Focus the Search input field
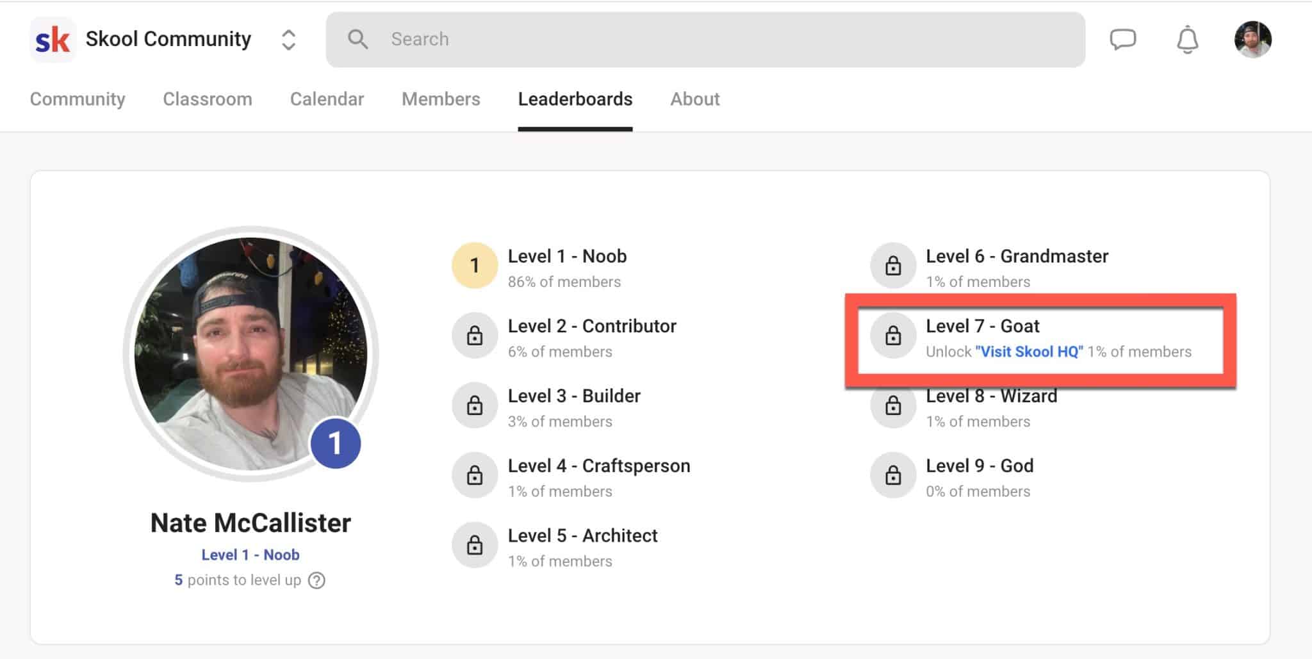1312x659 pixels. pyautogui.click(x=705, y=40)
